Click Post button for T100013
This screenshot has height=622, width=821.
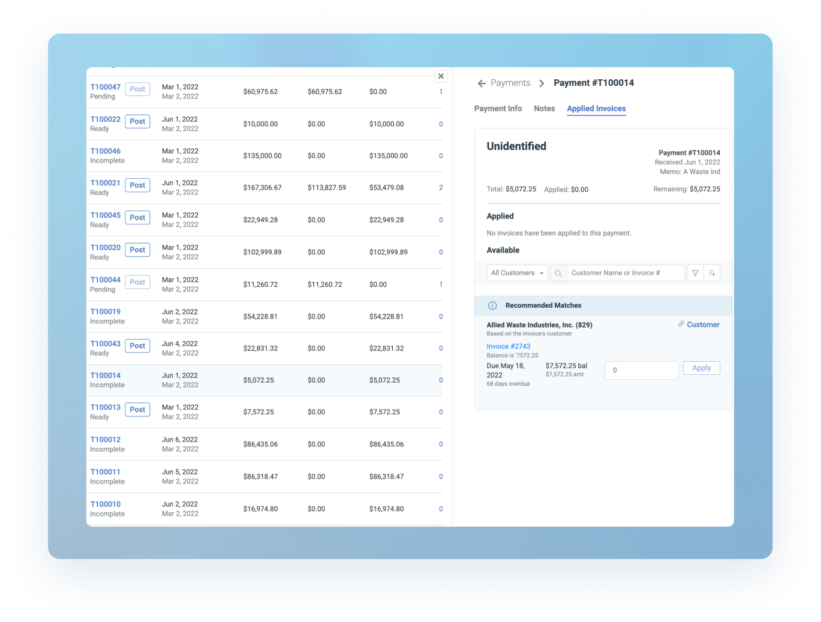coord(137,410)
